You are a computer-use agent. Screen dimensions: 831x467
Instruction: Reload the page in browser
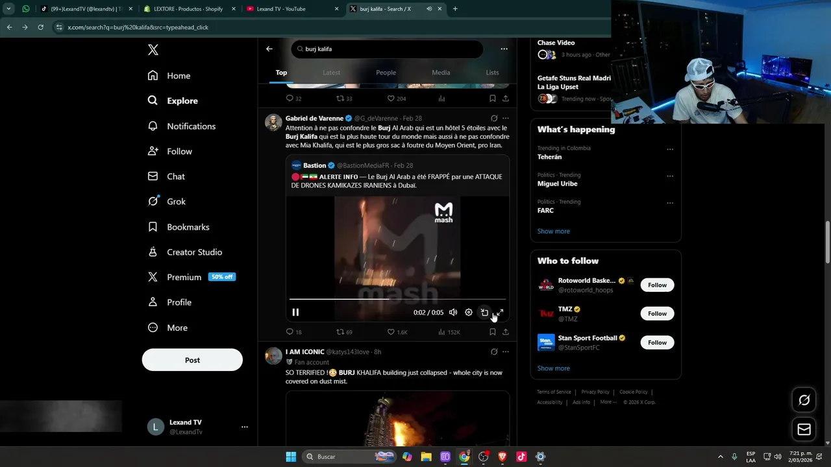click(x=41, y=27)
